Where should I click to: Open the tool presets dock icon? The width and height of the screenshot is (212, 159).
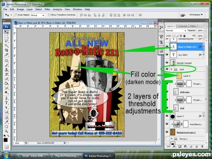(x=161, y=28)
